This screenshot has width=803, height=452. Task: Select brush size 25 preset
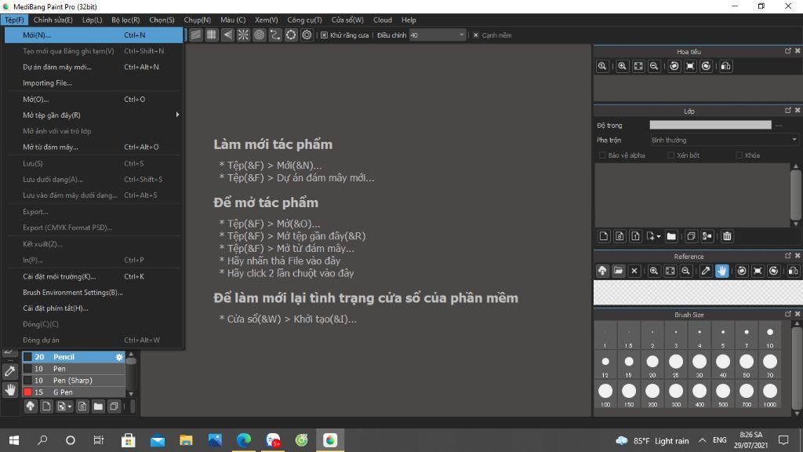click(675, 366)
